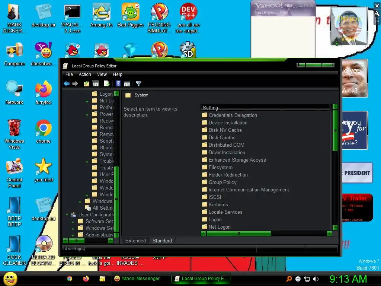Select the Internet Communication Management folder
Screen dimensions: 381x286
246,190
